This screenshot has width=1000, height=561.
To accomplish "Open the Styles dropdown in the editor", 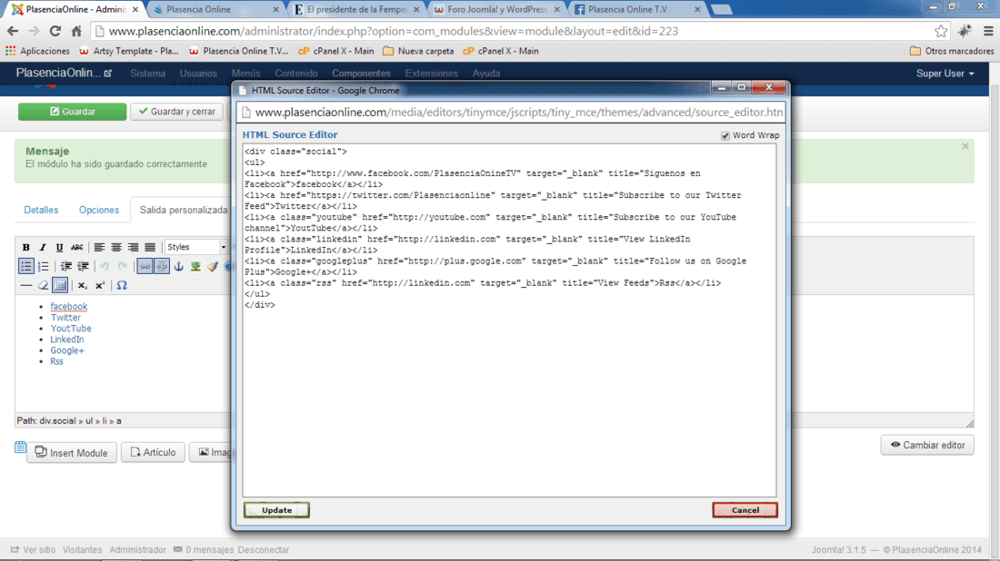I will coord(195,247).
